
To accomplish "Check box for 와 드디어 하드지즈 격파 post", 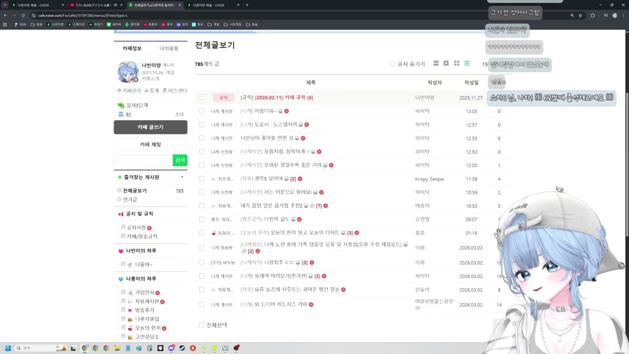I will coord(201,304).
